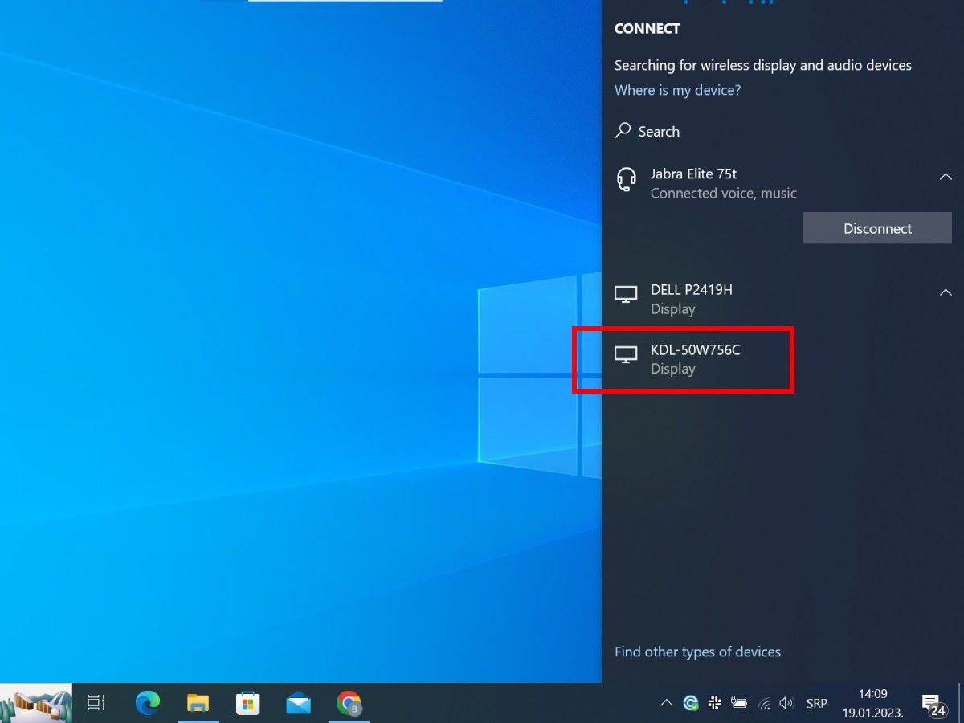Open Google Chrome from the taskbar
Viewport: 964px width, 723px height.
point(349,703)
